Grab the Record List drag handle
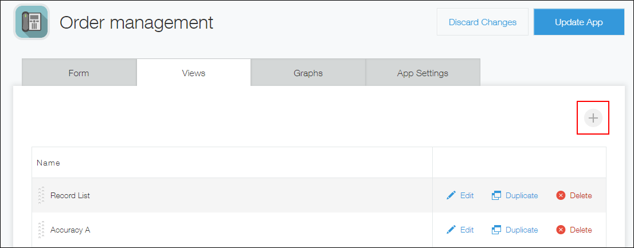The image size is (634, 248). 41,195
